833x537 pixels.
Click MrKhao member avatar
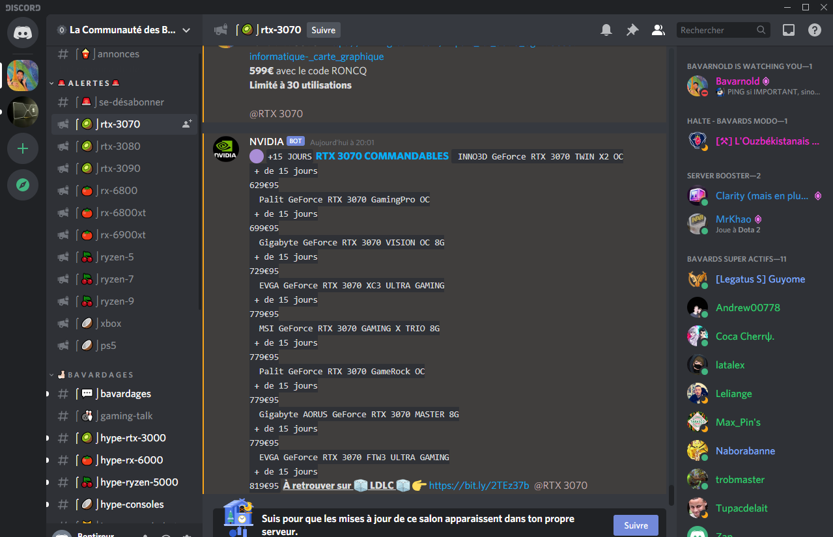(698, 224)
